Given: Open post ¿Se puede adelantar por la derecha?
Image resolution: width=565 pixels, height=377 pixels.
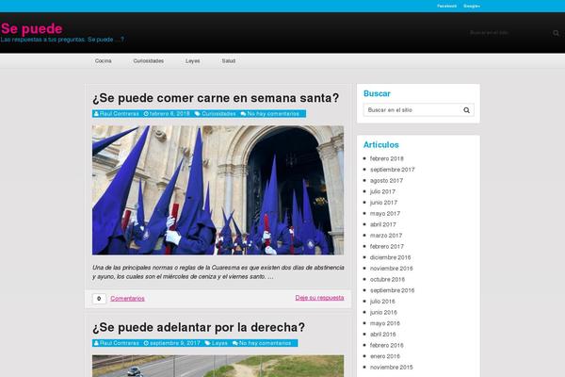Looking at the screenshot, I should 199,327.
